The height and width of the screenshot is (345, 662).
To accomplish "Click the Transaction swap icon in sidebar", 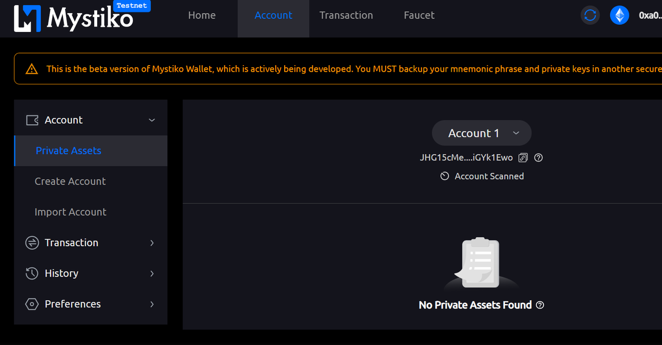I will click(x=32, y=243).
